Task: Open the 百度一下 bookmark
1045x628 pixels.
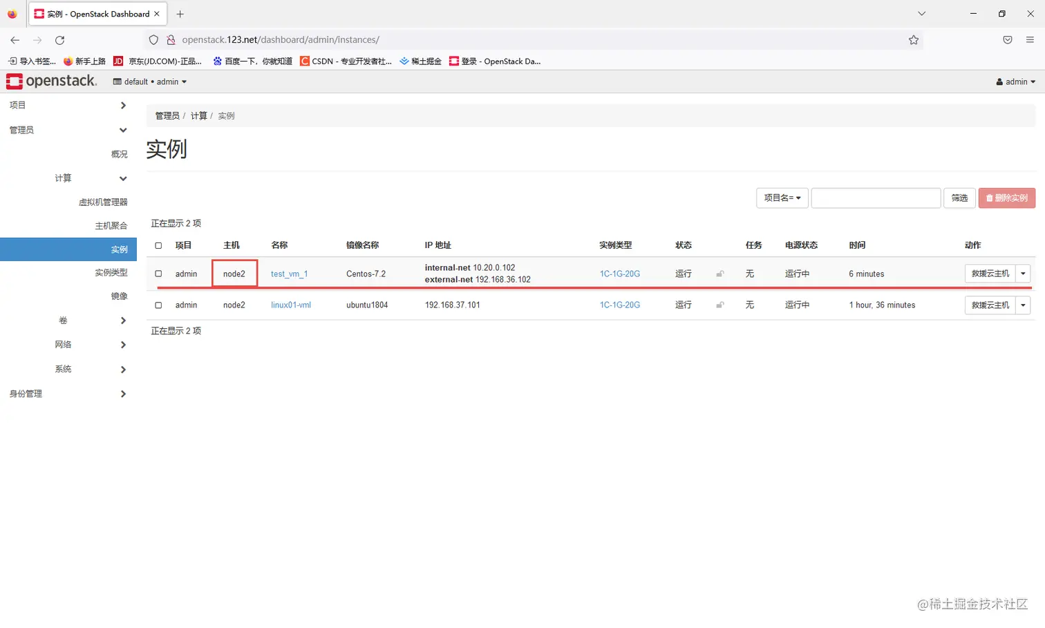Action: coord(252,61)
